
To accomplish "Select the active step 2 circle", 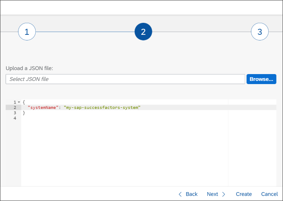I will tap(144, 32).
